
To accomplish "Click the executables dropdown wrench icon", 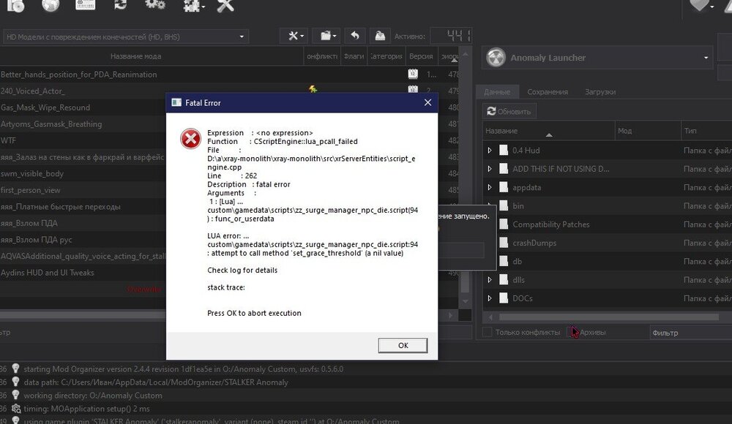I will [294, 35].
